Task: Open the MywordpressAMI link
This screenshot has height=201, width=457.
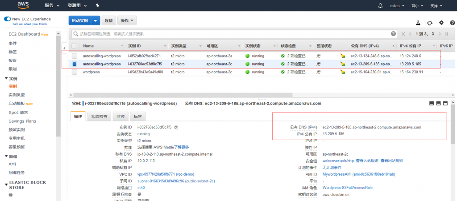Action: click(359, 174)
